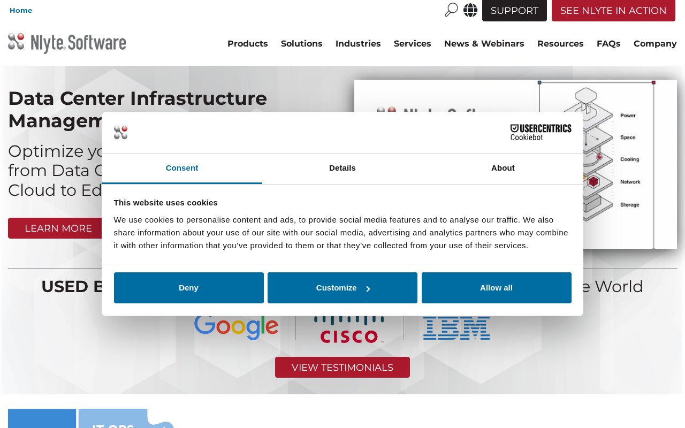Open the Resources menu

(x=560, y=44)
